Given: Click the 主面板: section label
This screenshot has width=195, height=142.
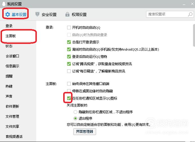Looking at the screenshot, I should (x=51, y=84).
